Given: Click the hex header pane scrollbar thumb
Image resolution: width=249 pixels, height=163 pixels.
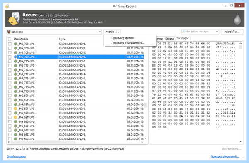Looking at the screenshot, I should (241, 47).
